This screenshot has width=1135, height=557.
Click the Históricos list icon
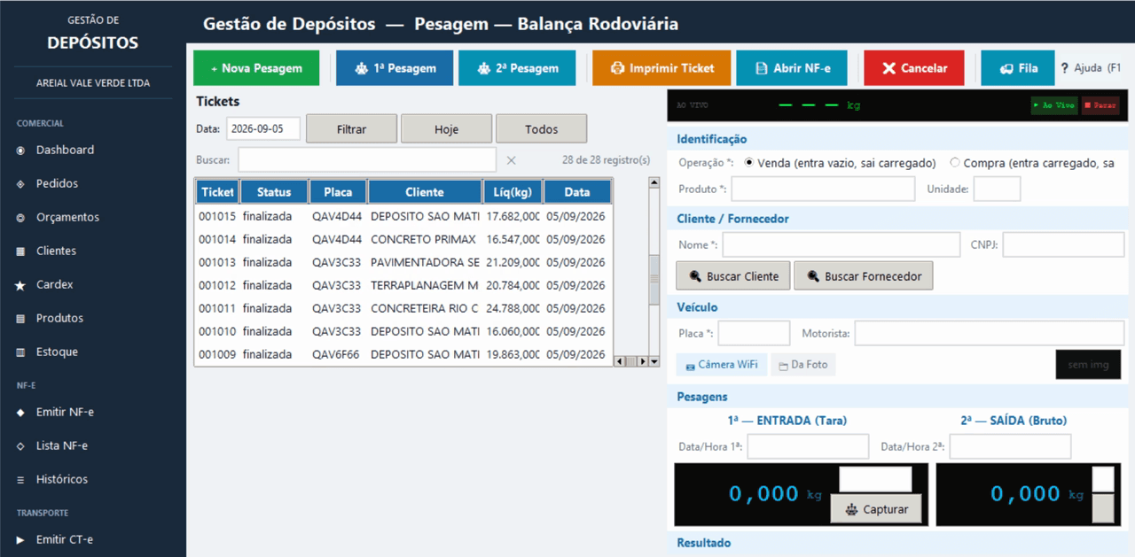point(20,480)
